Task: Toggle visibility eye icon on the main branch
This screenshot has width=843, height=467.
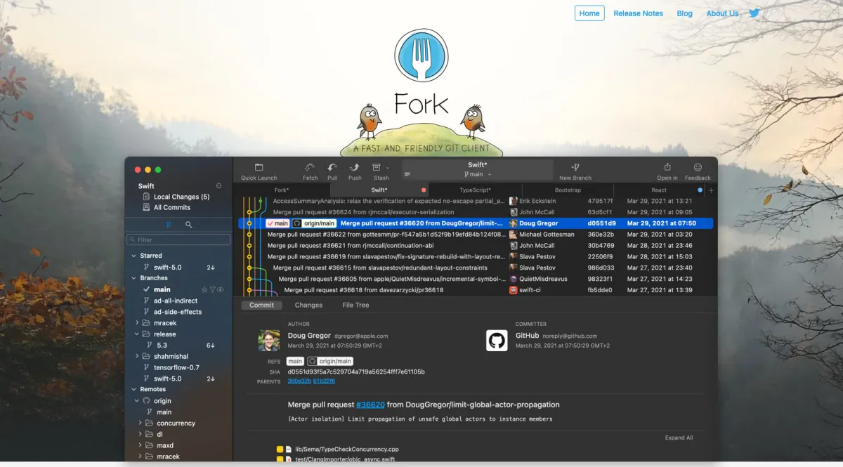Action: (221, 289)
